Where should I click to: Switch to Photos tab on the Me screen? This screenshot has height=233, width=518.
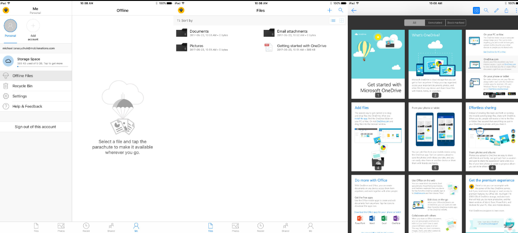61,227
